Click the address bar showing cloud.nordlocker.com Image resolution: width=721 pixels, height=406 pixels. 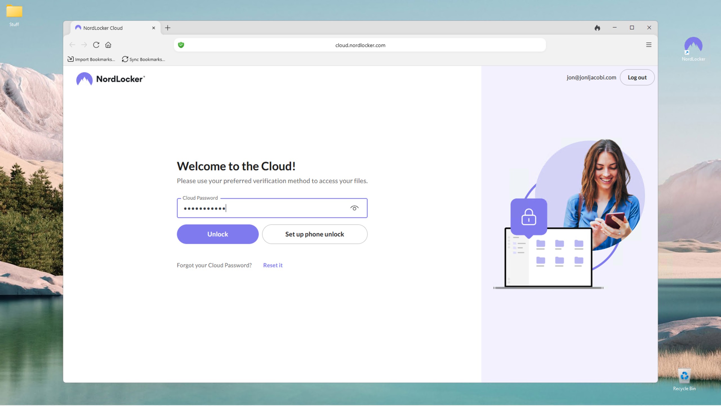[x=360, y=45]
